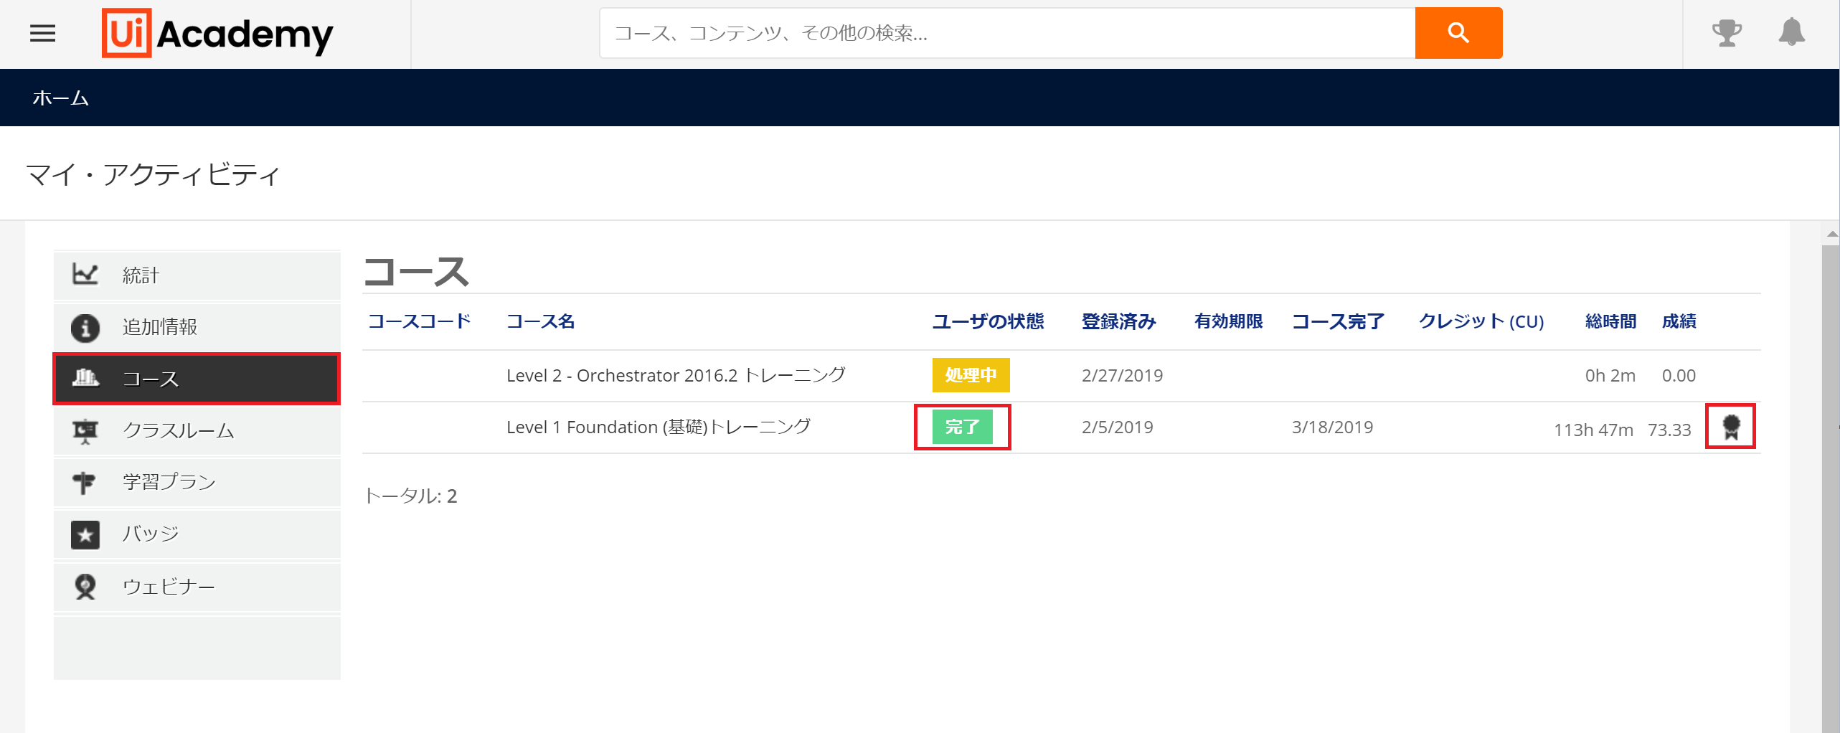Click the registered date 2/27/2019
The width and height of the screenshot is (1840, 733).
click(1122, 375)
